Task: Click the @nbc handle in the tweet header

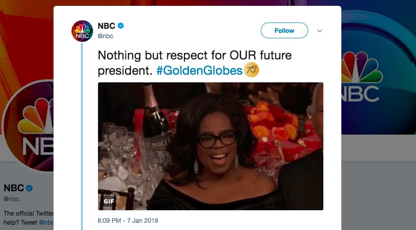Action: tap(106, 36)
